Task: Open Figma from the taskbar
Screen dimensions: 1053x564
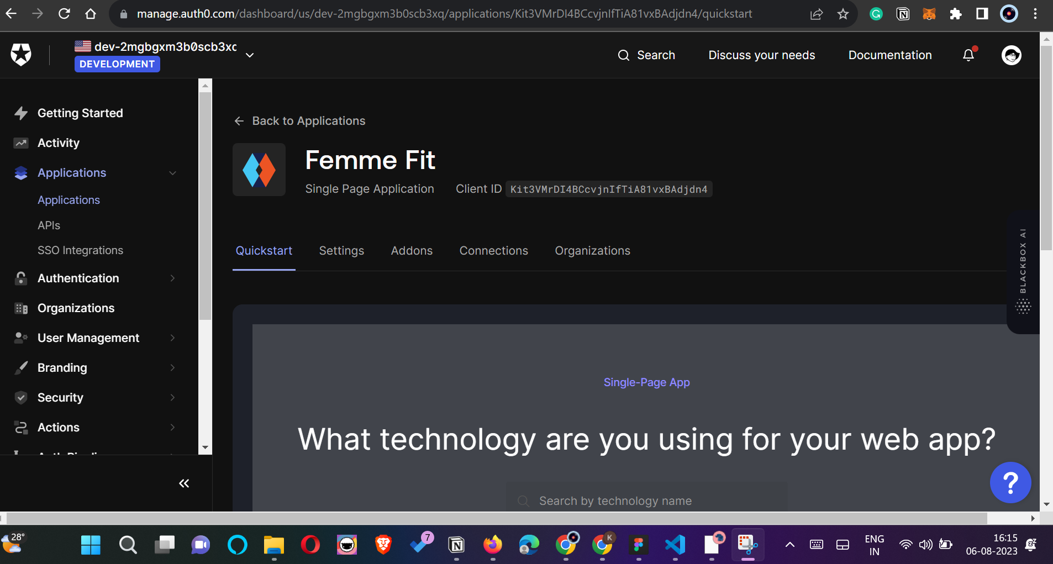Action: pyautogui.click(x=639, y=545)
